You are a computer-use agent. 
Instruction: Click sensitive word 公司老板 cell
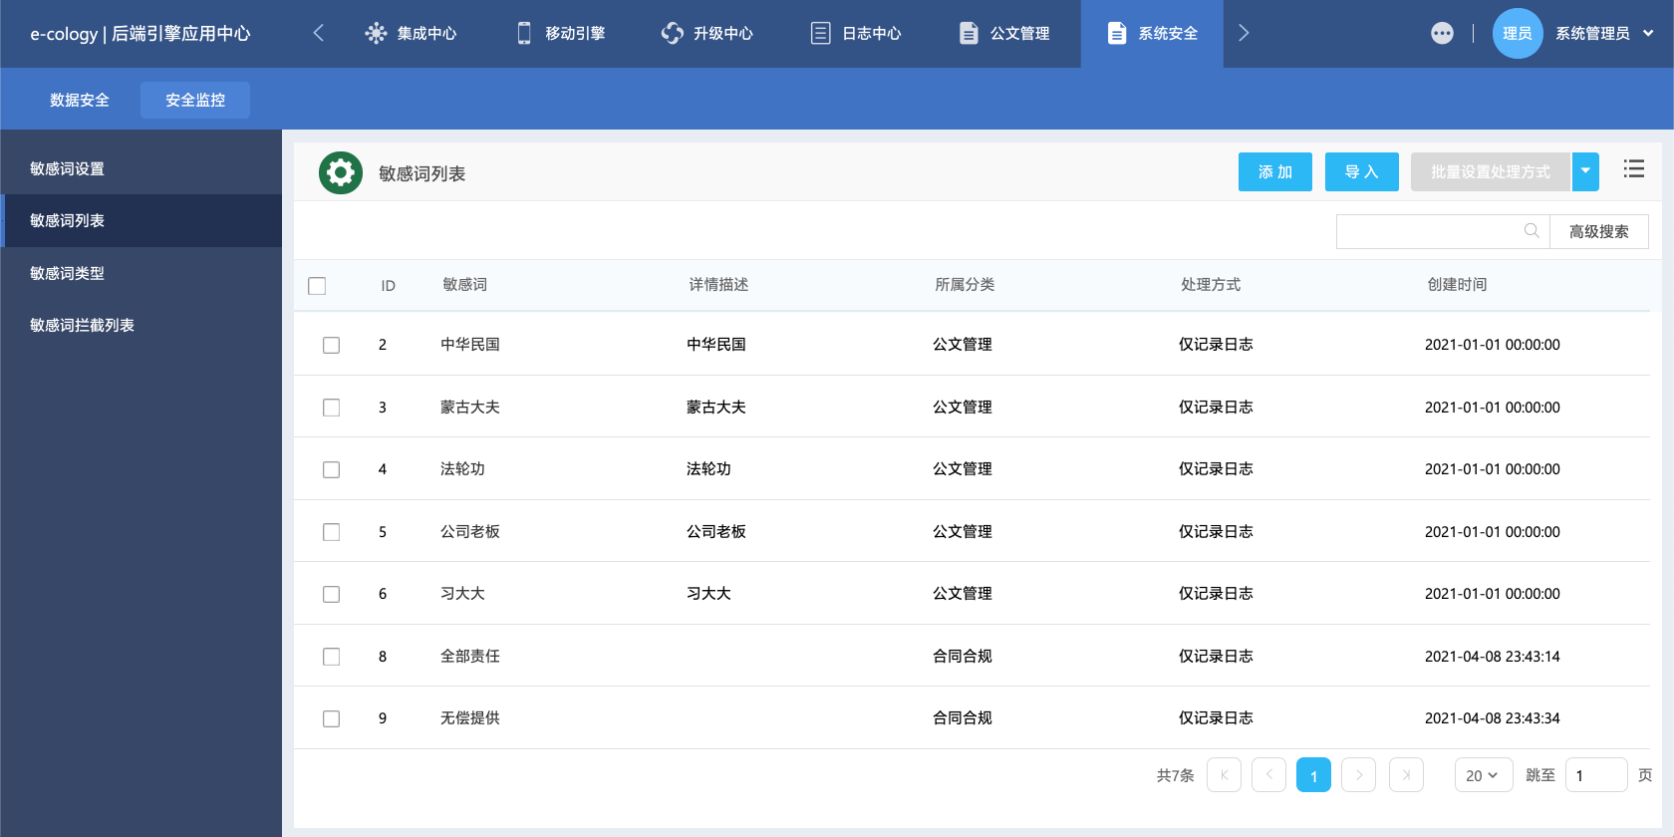[470, 532]
